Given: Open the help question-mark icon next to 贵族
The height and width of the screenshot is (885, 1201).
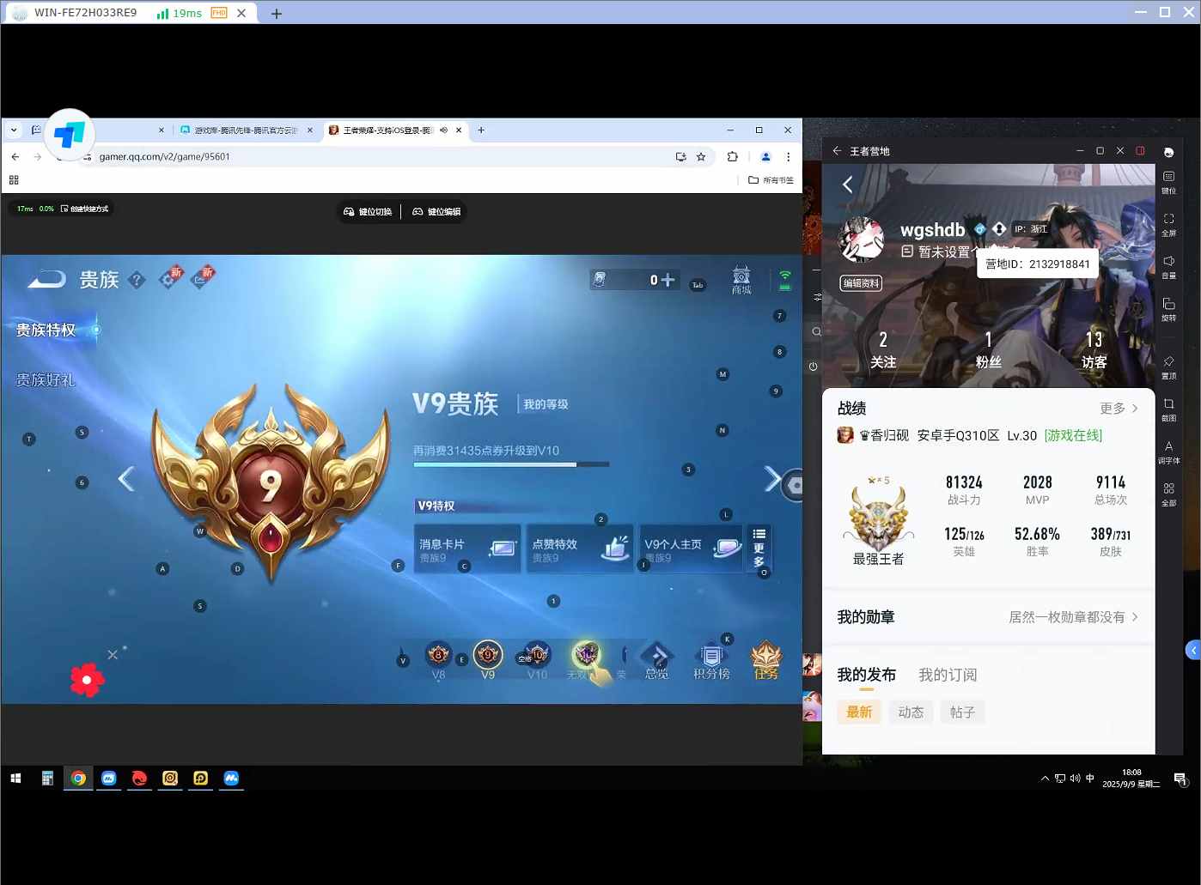Looking at the screenshot, I should 137,280.
